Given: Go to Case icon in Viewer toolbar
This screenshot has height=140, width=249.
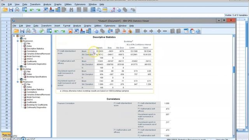Looking at the screenshot, I should (76, 31).
